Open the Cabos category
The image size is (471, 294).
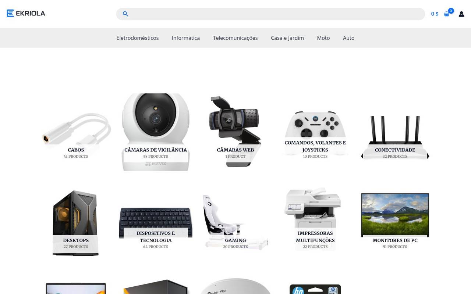(x=76, y=150)
